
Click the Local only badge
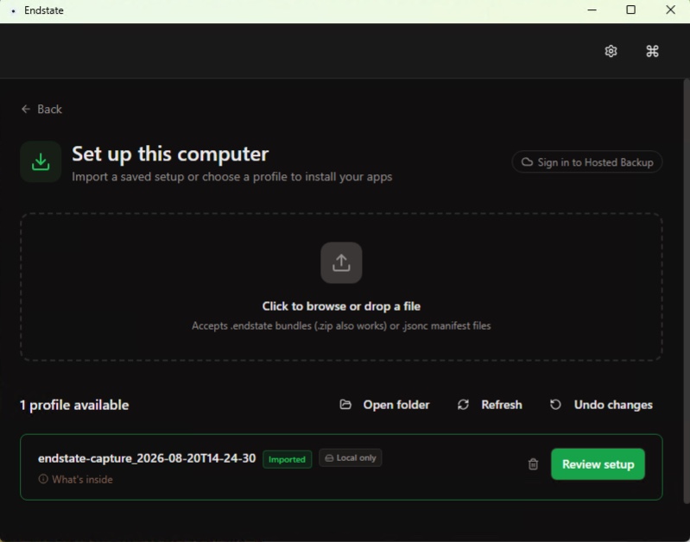(351, 458)
